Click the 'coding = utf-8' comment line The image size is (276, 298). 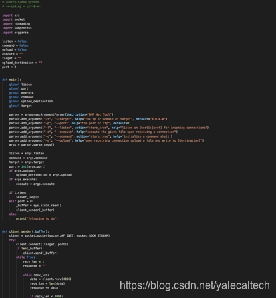pyautogui.click(x=21, y=7)
